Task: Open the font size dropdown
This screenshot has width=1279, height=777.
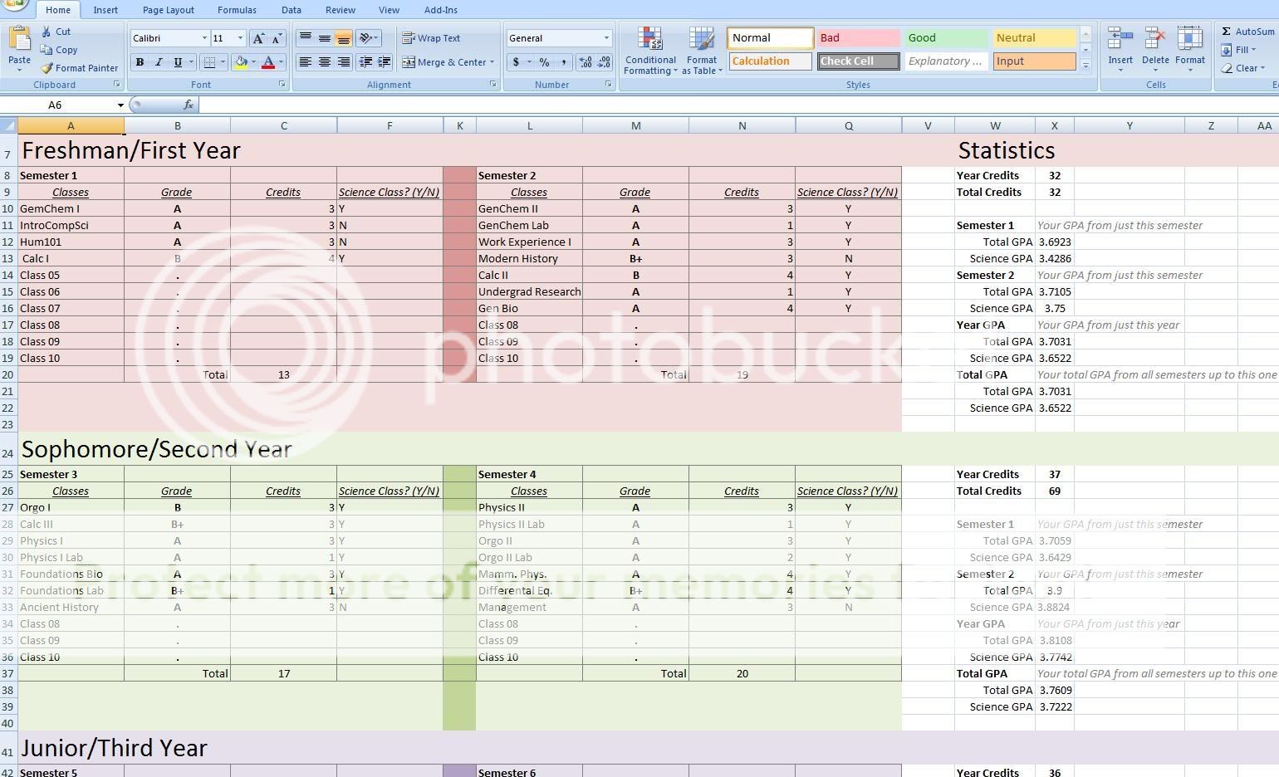Action: 241,38
